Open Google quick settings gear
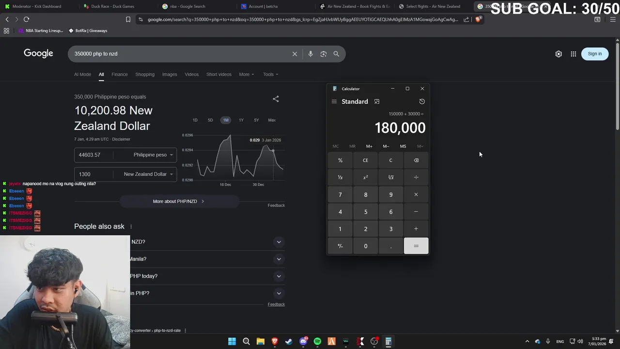Screen dimensions: 620x349 (558, 54)
